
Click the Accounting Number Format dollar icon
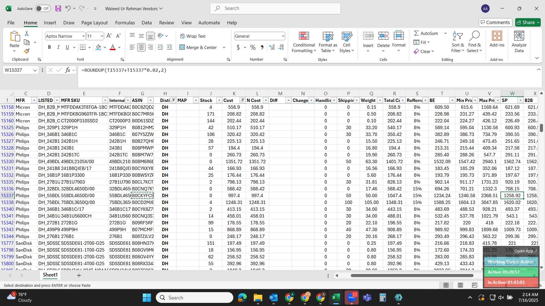tap(238, 47)
